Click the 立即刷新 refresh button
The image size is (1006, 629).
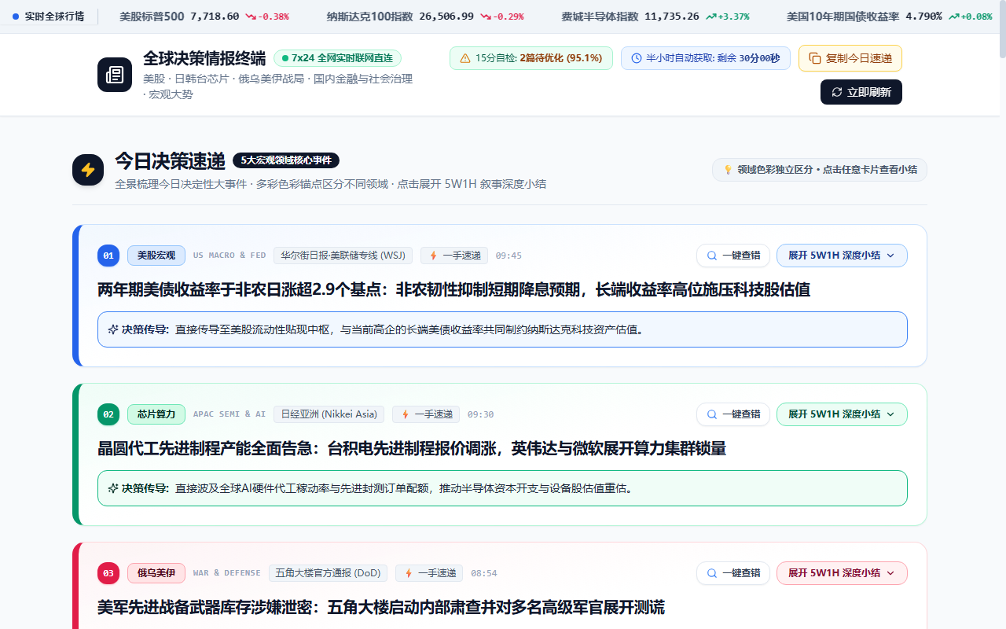[861, 92]
